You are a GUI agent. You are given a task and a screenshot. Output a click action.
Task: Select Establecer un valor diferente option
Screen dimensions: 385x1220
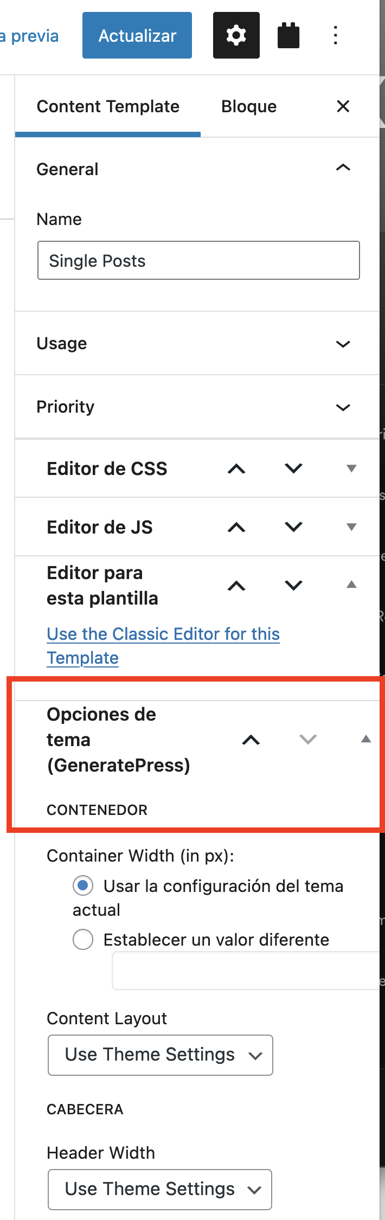click(x=83, y=939)
